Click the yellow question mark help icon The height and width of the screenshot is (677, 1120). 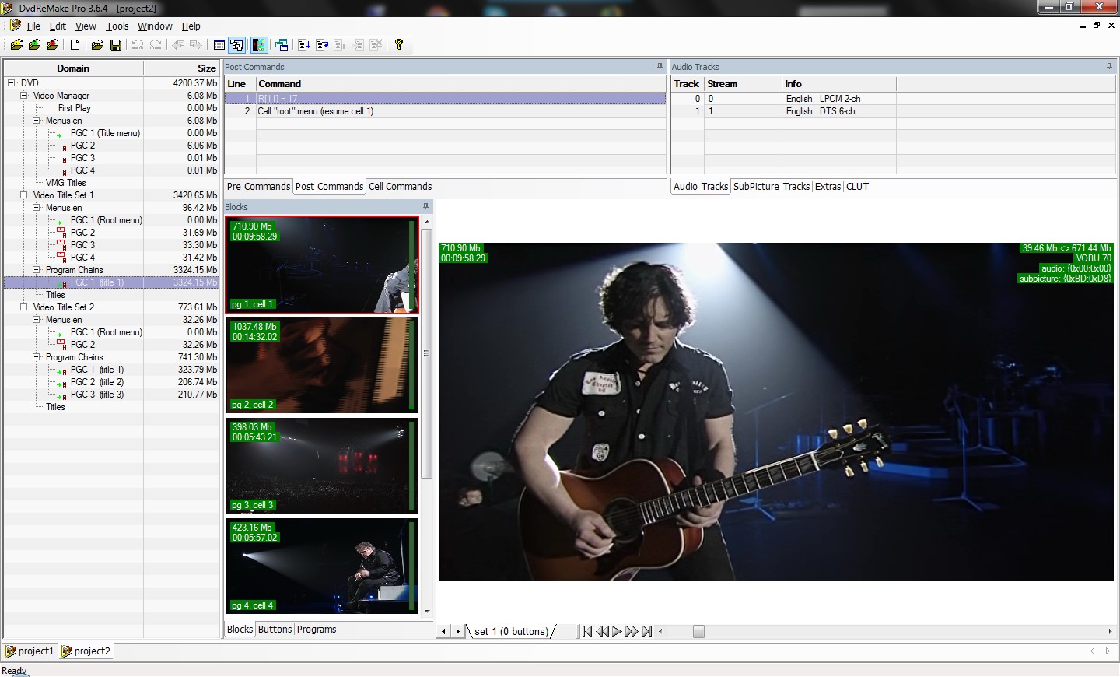pyautogui.click(x=399, y=45)
